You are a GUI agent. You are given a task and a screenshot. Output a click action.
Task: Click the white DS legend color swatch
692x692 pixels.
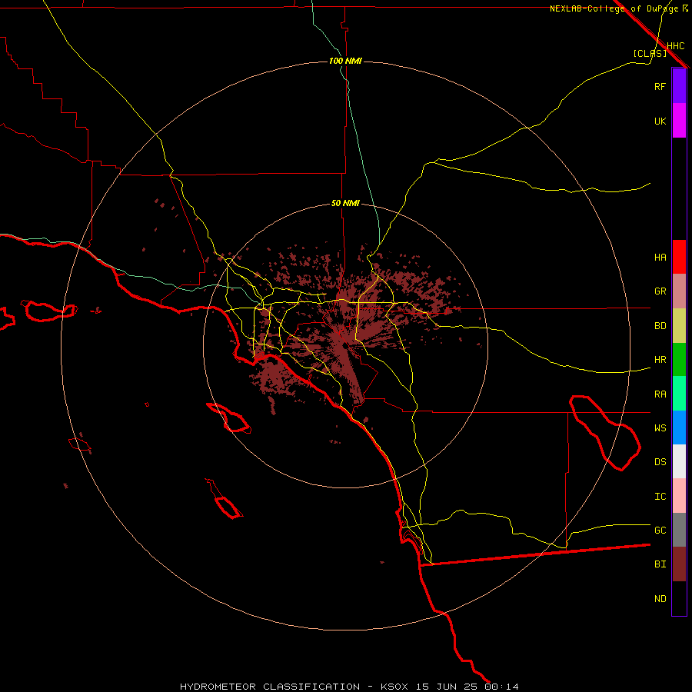[x=679, y=461]
